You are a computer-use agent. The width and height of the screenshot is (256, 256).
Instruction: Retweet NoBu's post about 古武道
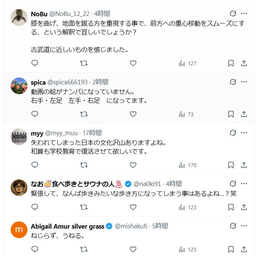[x=84, y=63]
